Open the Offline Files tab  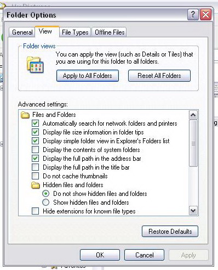coord(110,32)
